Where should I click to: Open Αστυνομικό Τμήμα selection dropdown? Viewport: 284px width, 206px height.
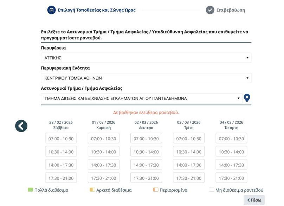(x=141, y=98)
